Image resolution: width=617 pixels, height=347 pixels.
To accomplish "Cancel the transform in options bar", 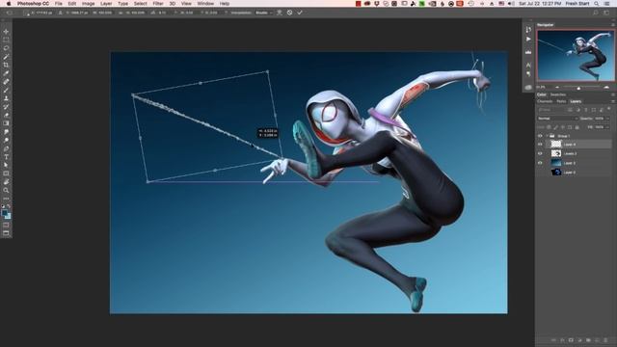I will [x=289, y=13].
